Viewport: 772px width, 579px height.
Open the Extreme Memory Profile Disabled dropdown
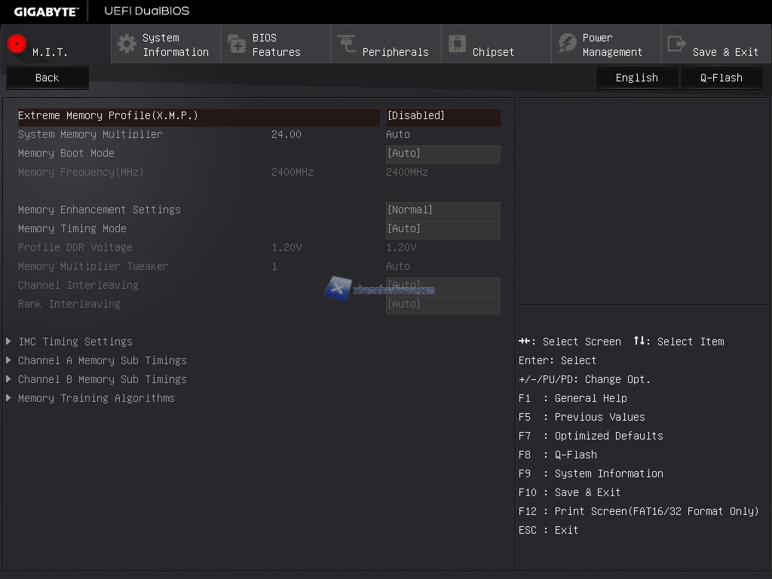(x=443, y=116)
